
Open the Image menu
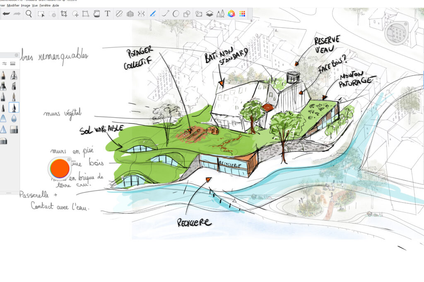pos(26,5)
